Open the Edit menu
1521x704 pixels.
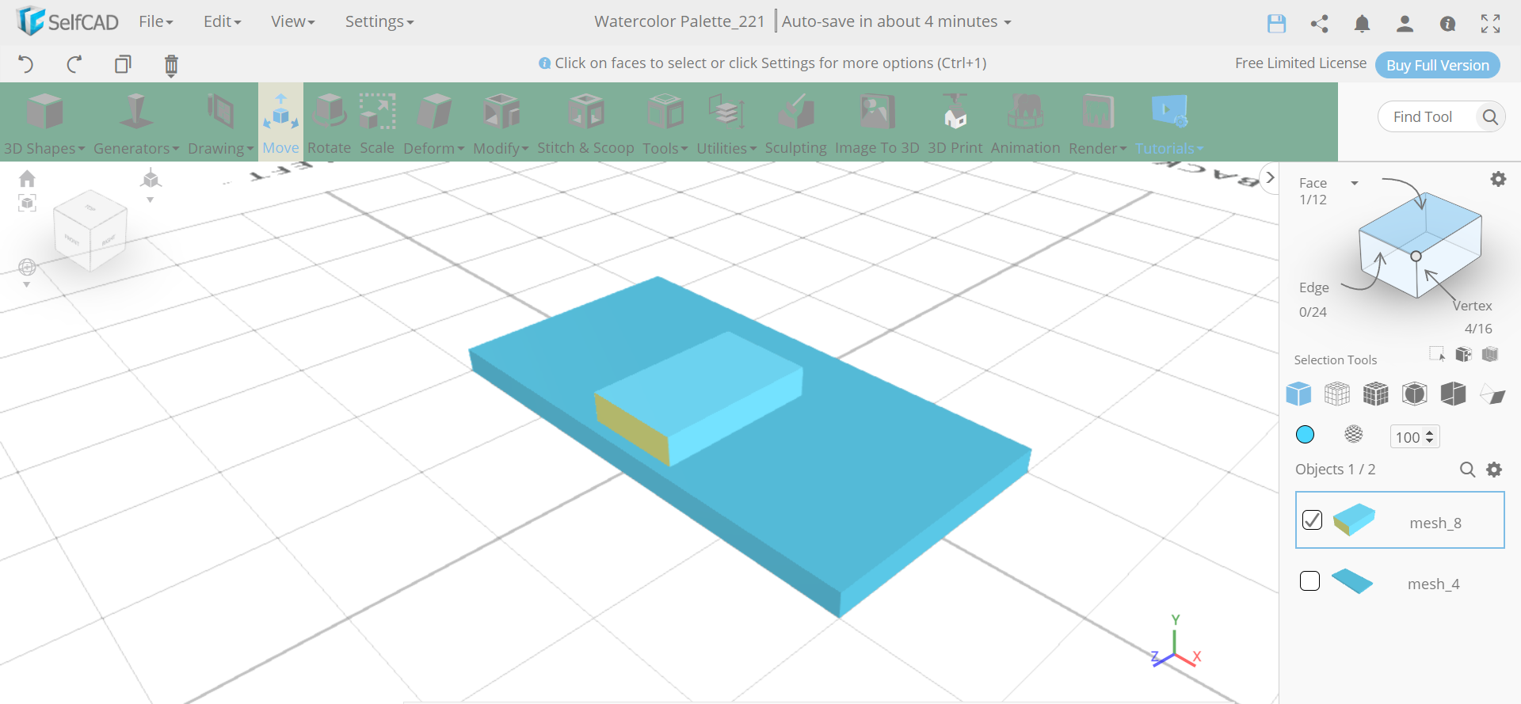coord(222,21)
